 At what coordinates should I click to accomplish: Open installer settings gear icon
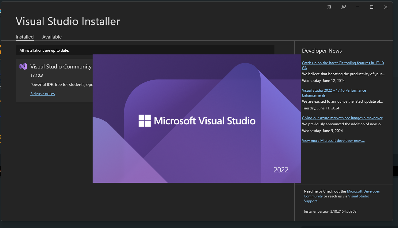click(x=329, y=7)
